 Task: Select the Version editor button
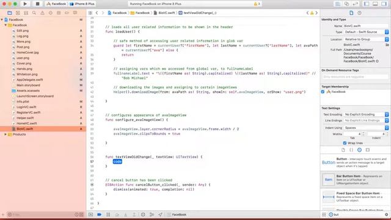(356, 4)
